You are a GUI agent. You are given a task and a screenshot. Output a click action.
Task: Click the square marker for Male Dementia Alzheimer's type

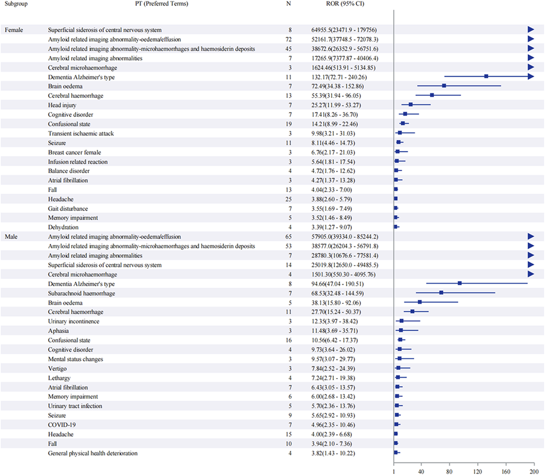(459, 283)
